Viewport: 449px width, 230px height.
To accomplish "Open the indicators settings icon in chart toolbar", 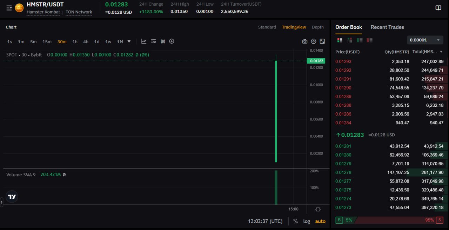I will pos(153,41).
